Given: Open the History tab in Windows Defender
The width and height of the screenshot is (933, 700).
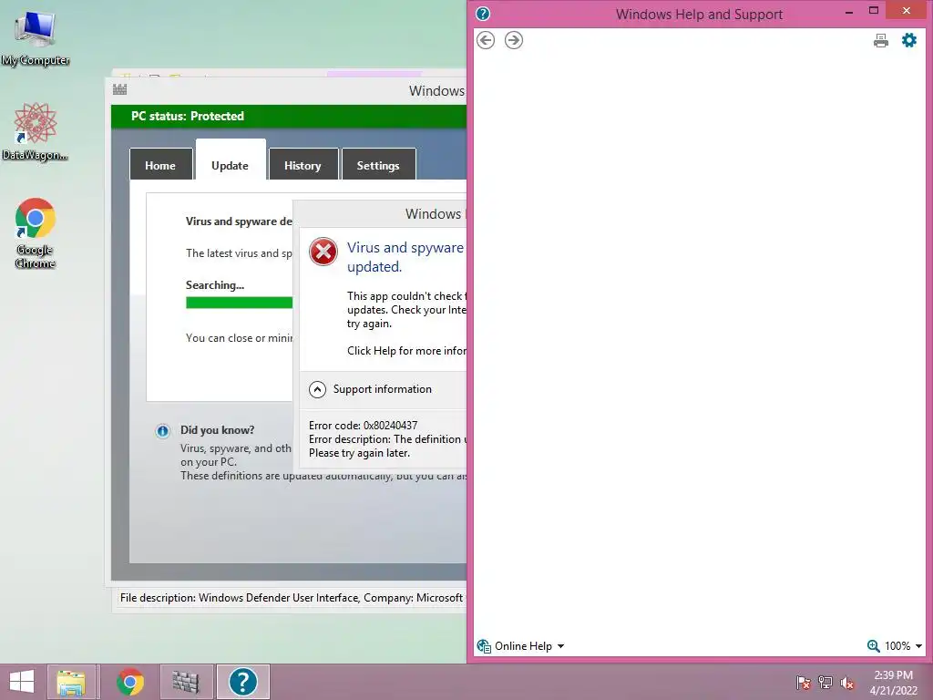Looking at the screenshot, I should click(302, 164).
